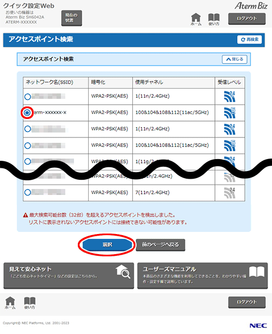Click the NEC logo at bottom right
The width and height of the screenshot is (272, 334).
(x=258, y=325)
